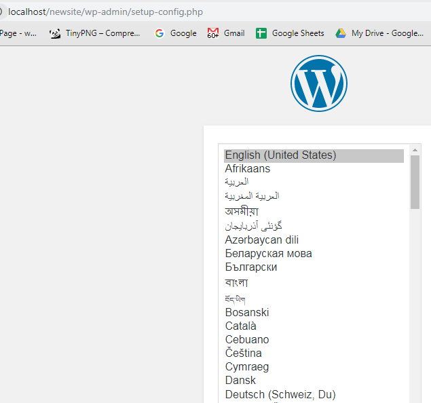The width and height of the screenshot is (431, 403).
Task: Select Català in the language list
Action: (x=314, y=326)
